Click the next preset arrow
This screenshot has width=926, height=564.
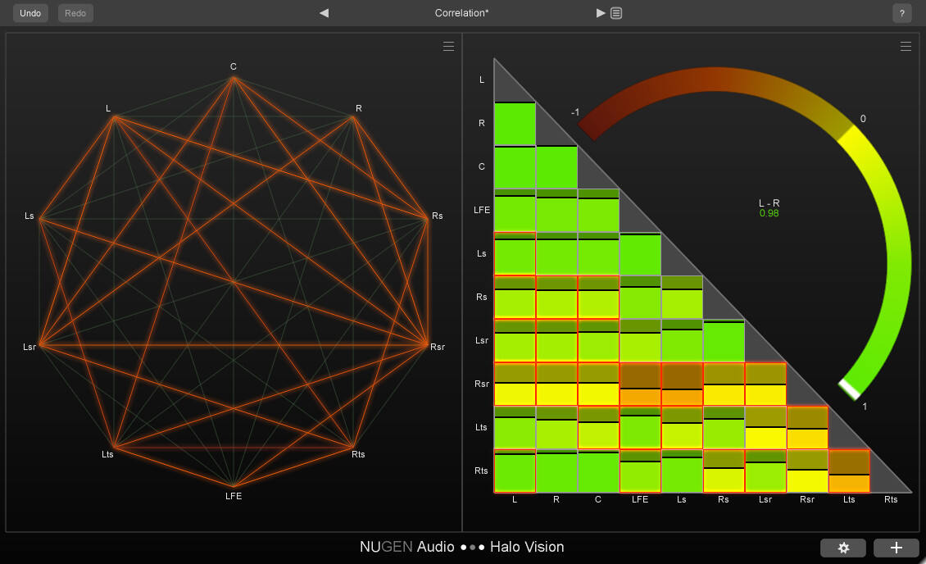point(601,13)
